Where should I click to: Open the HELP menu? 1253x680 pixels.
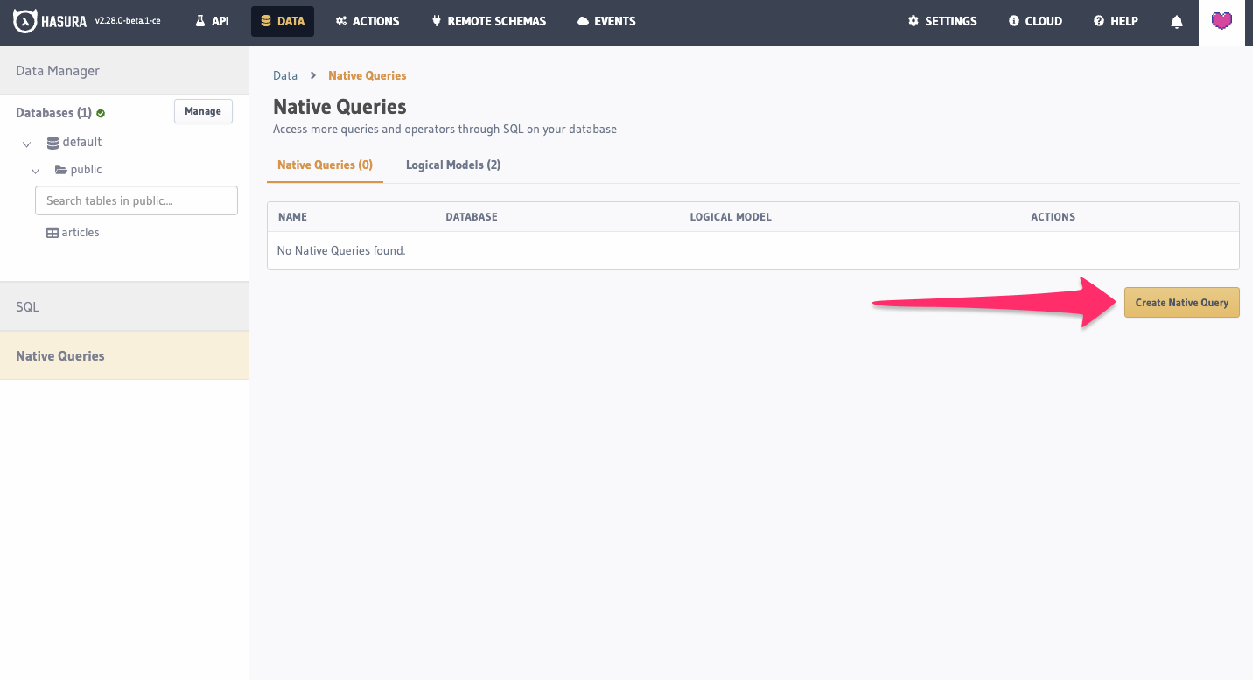[x=1116, y=21]
